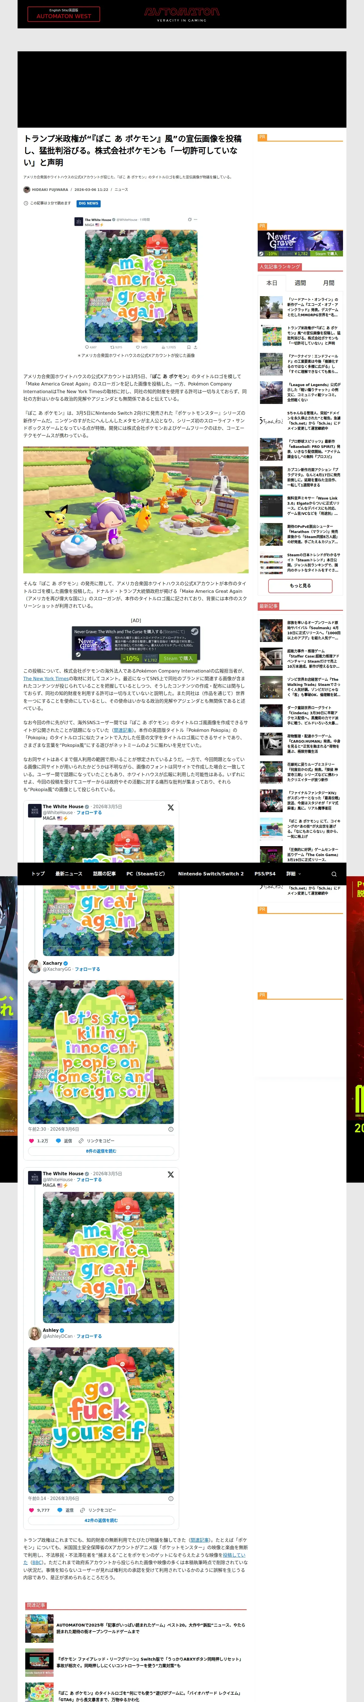Open Staffer Case article in 最新記事 list
This screenshot has height=1702, width=364.
point(300,660)
